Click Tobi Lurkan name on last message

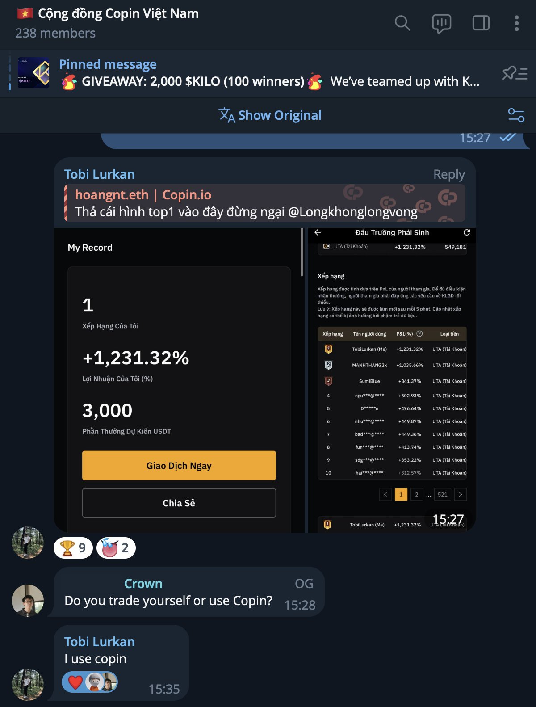[x=100, y=642]
